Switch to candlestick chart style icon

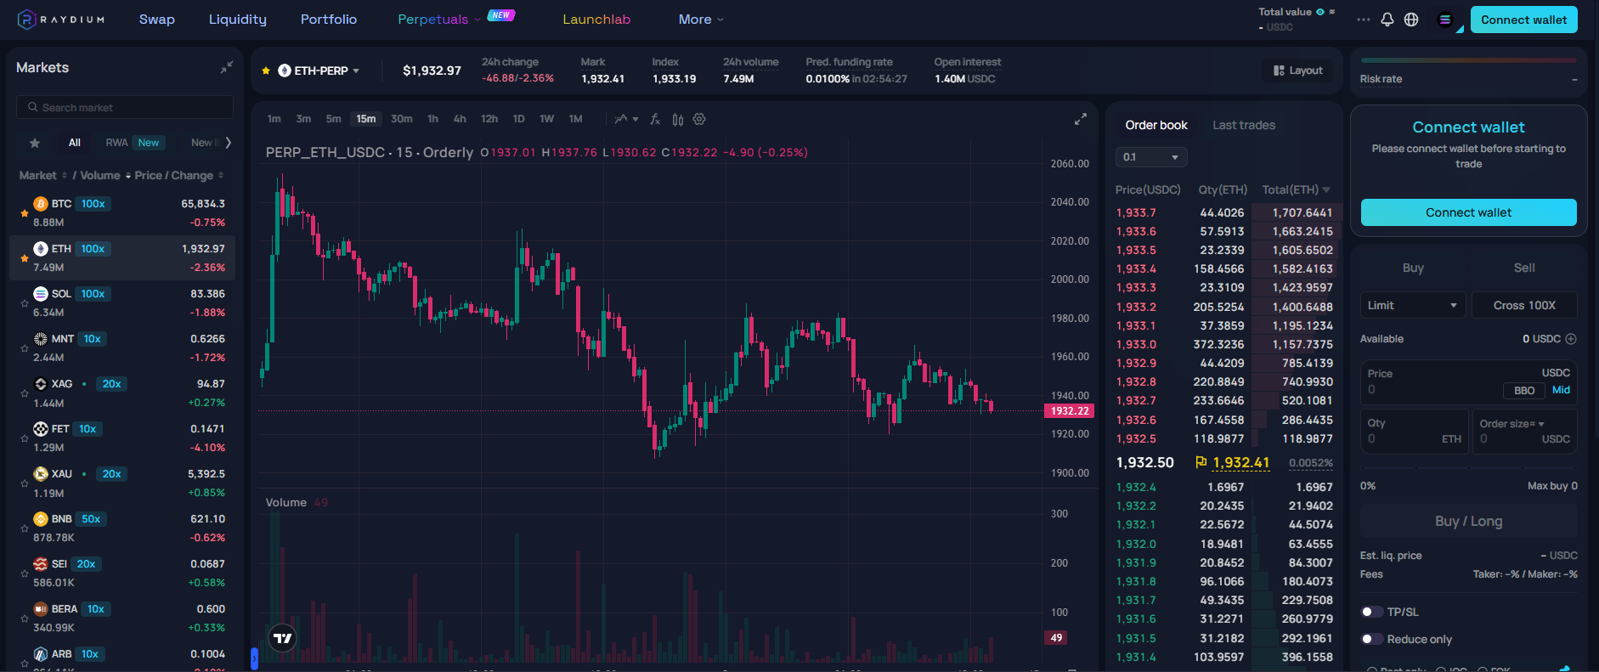tap(677, 119)
